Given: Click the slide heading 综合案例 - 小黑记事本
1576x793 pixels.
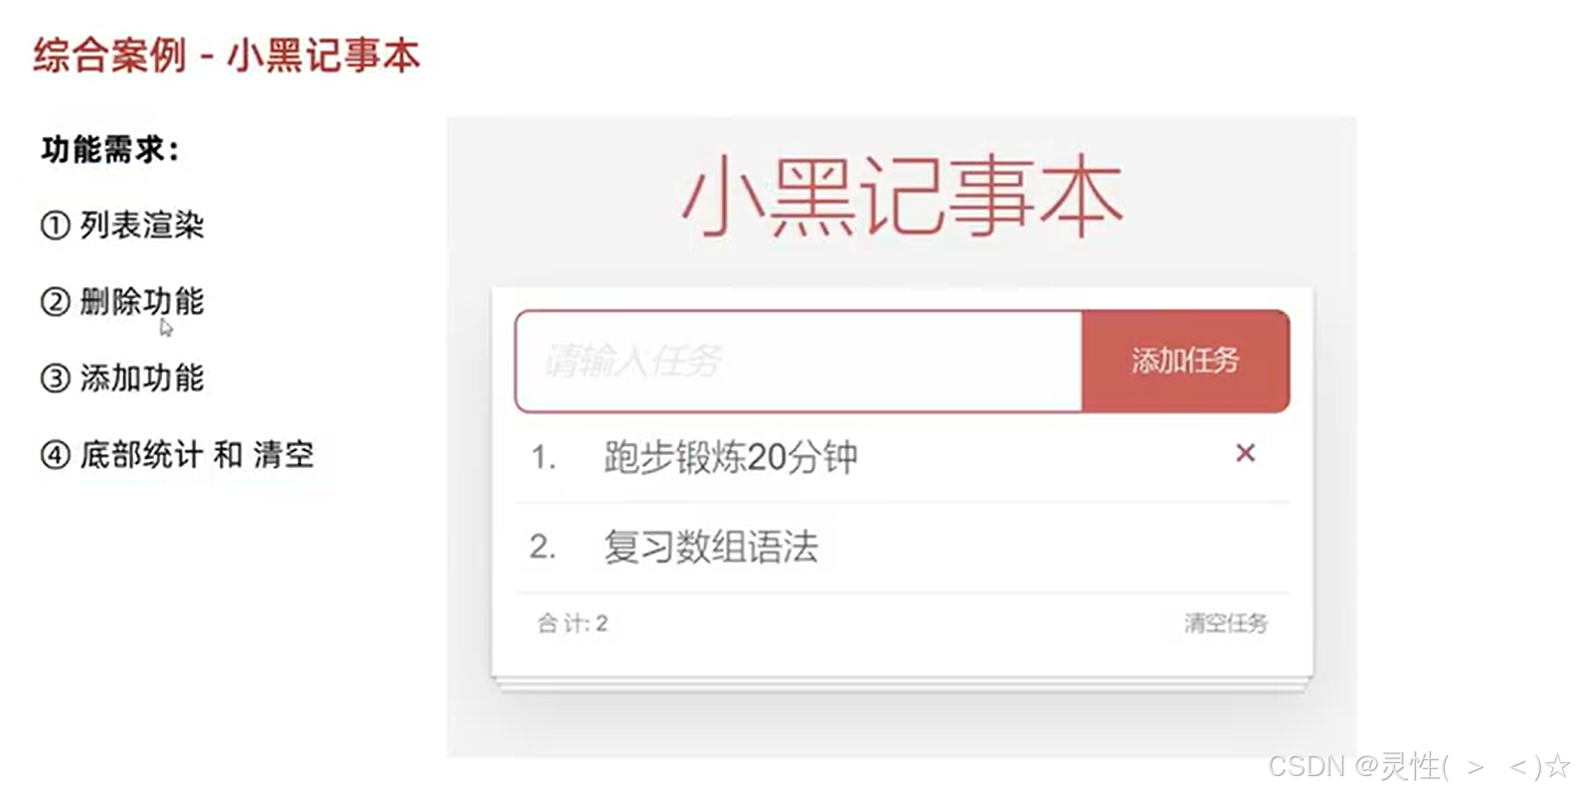Looking at the screenshot, I should coord(225,57).
